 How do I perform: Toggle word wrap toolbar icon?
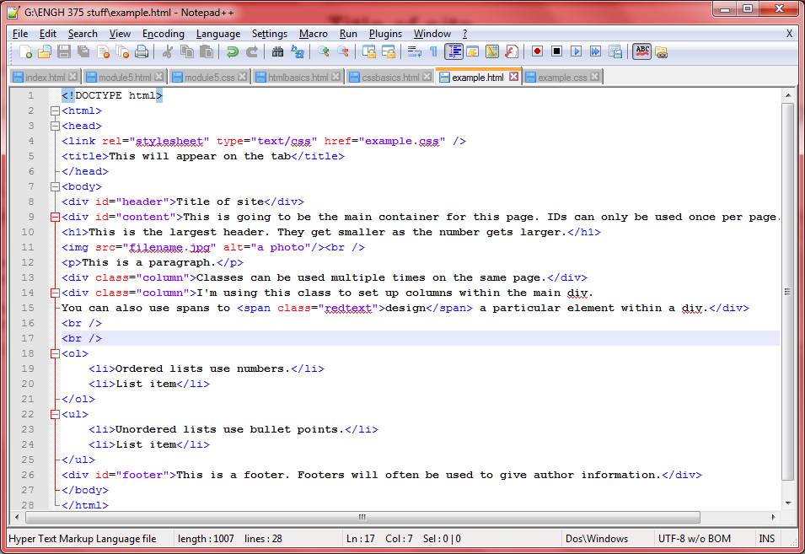pyautogui.click(x=414, y=51)
